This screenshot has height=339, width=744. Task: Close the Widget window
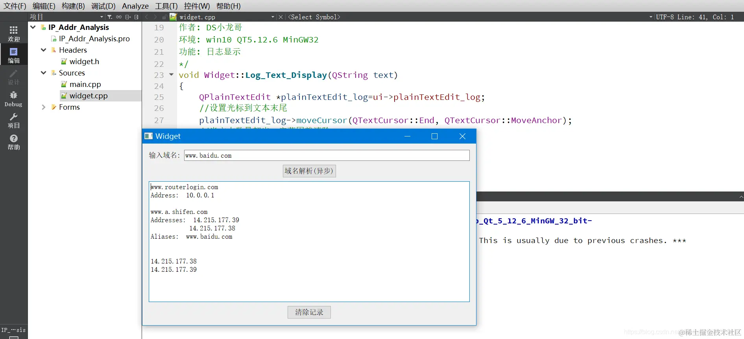click(462, 136)
